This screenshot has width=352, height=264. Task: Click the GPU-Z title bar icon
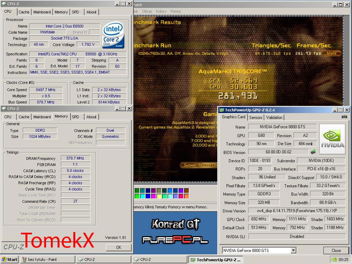click(x=222, y=110)
